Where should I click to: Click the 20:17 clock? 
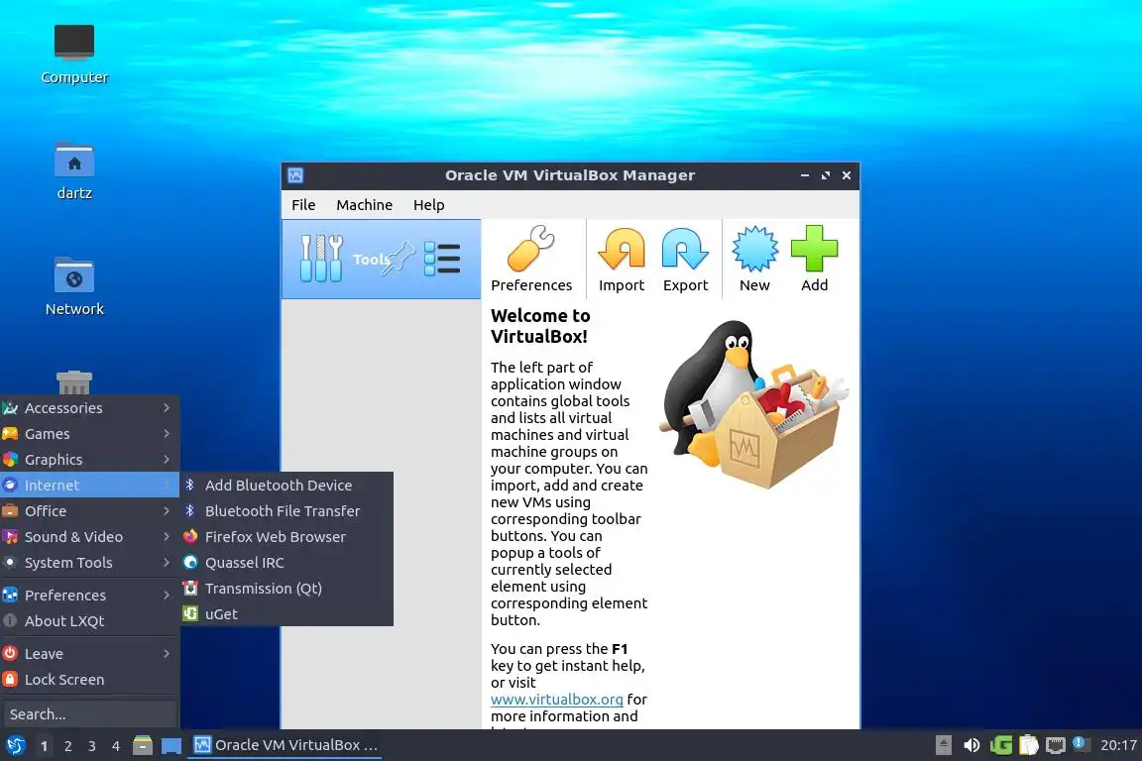tap(1118, 745)
